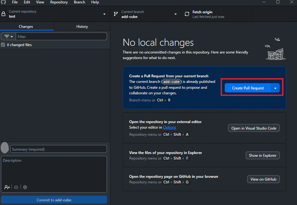Open the Create Pull Request dropdown arrow
The image size is (297, 205).
click(275, 88)
